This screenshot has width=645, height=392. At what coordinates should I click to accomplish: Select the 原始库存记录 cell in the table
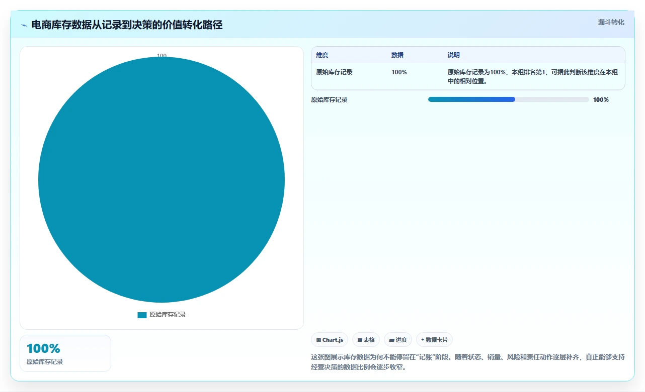[x=334, y=72]
